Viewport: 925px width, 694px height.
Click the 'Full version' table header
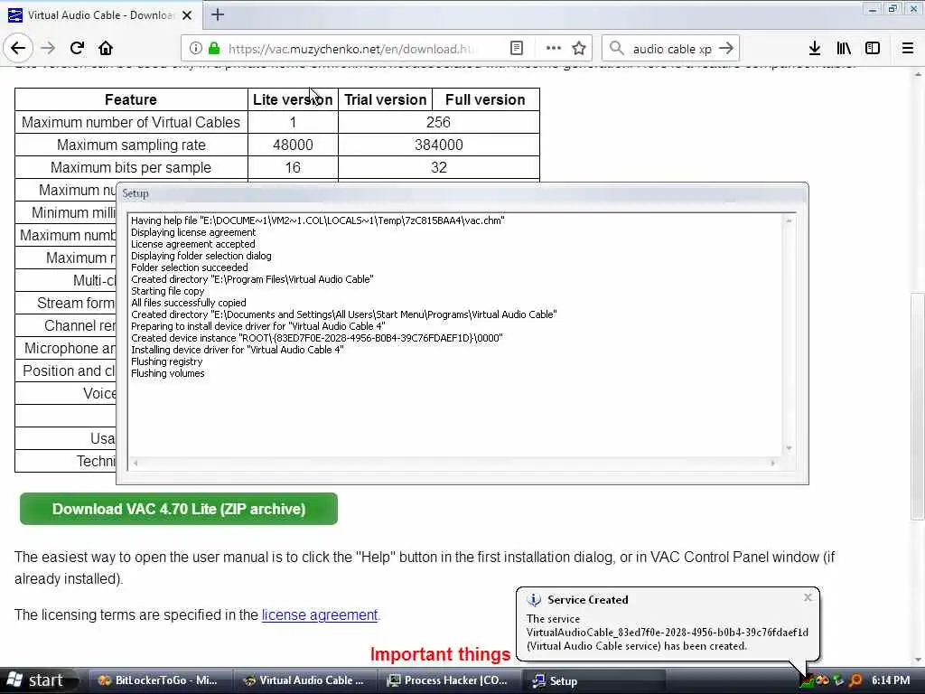pos(485,99)
